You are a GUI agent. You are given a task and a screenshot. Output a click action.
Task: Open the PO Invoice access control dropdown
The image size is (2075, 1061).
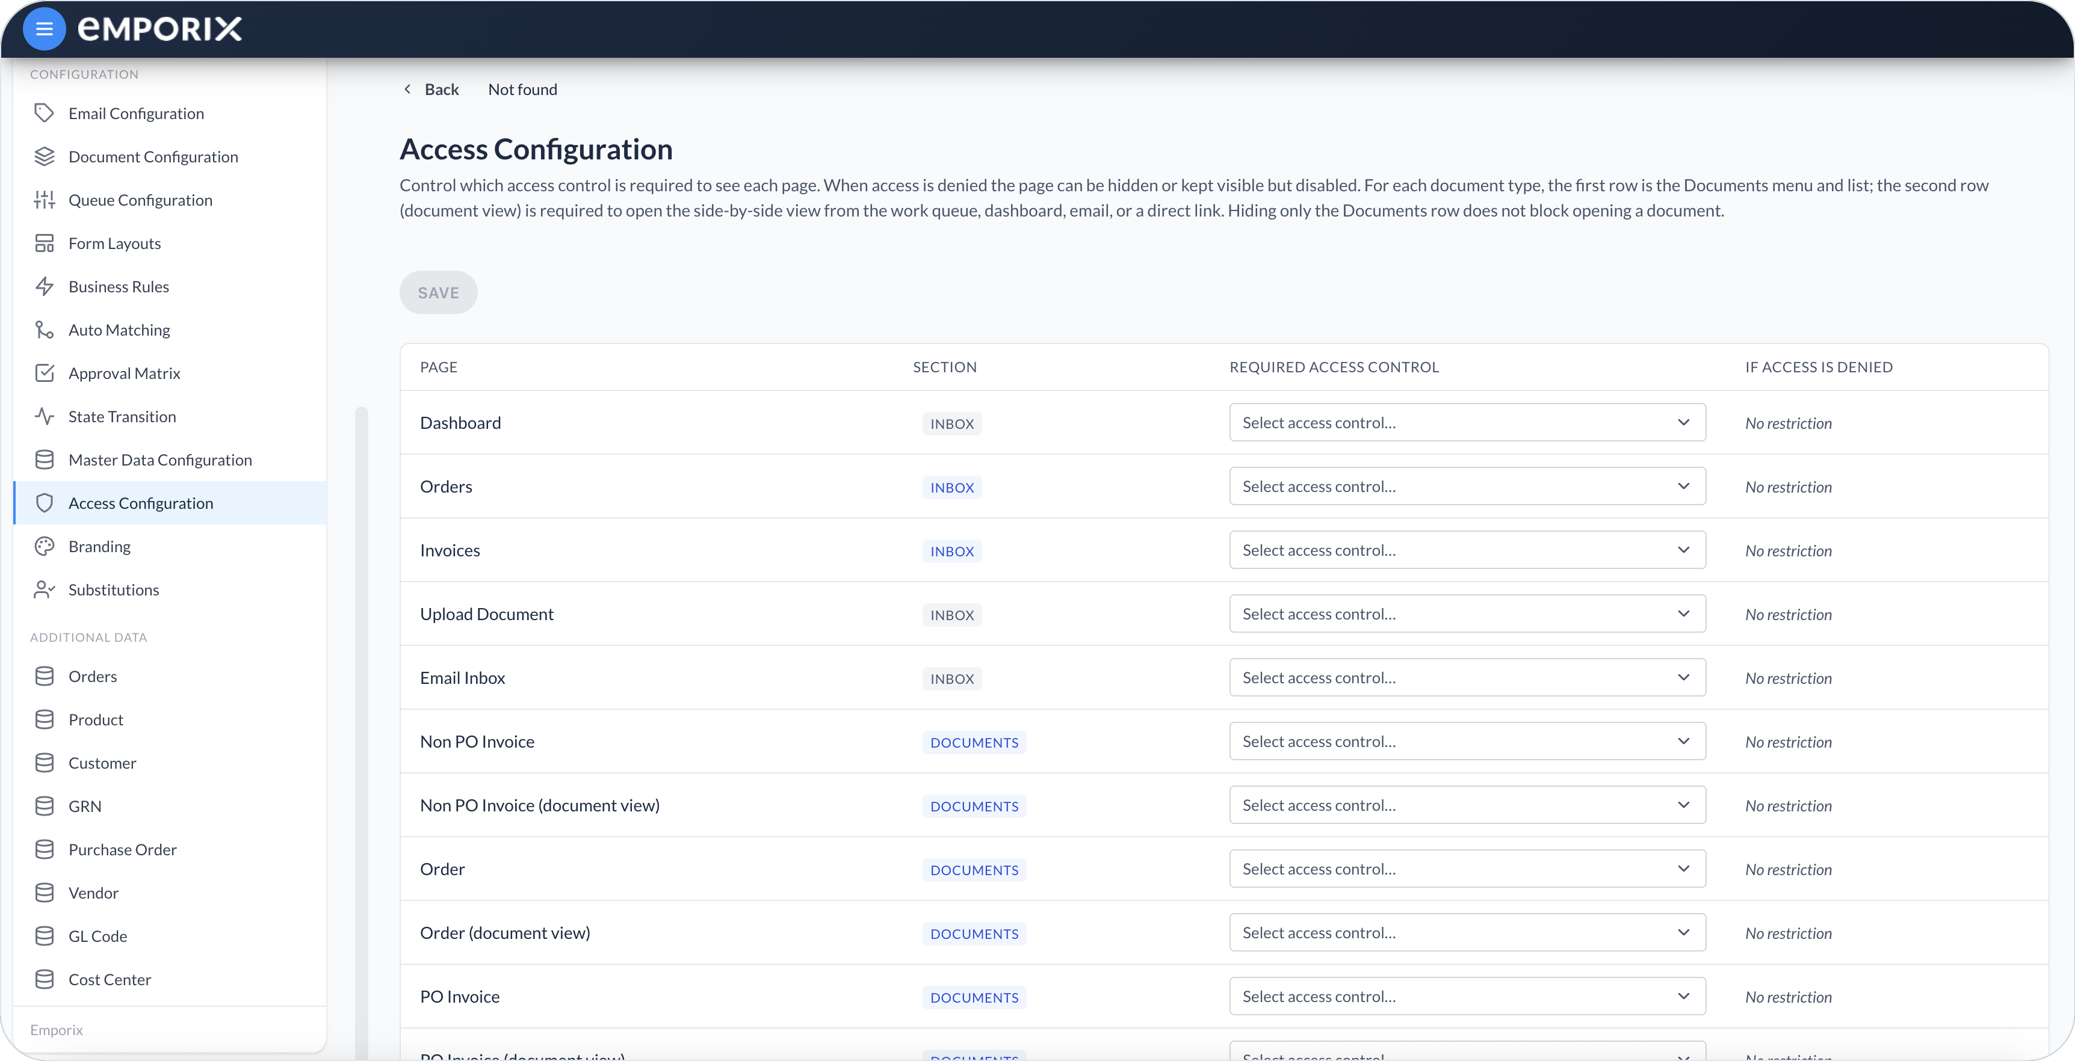(1467, 997)
